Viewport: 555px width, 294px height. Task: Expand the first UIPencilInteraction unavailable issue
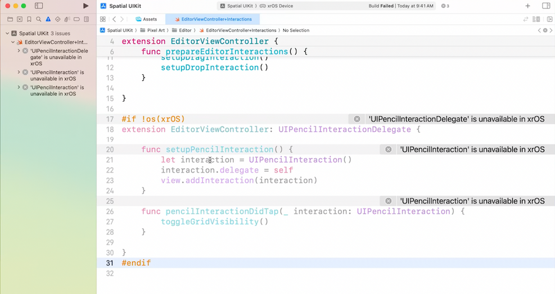click(19, 72)
